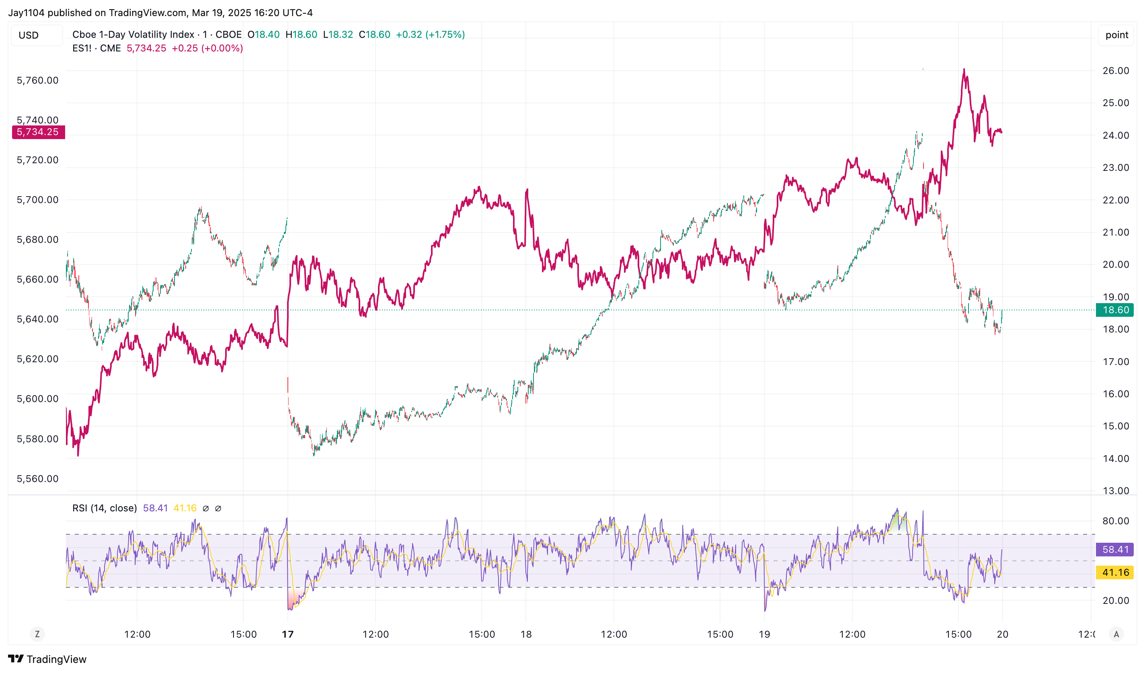Click the USD currency button
Screen dimensions: 1145x673
coord(37,35)
